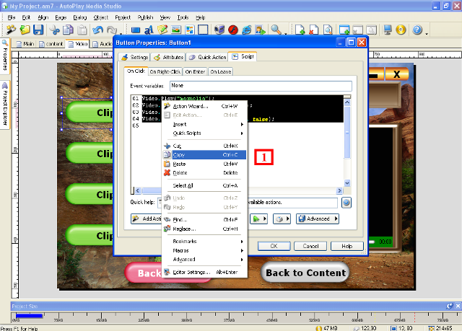Click the help question mark toolbar icon
The image size is (462, 331).
click(x=417, y=30)
